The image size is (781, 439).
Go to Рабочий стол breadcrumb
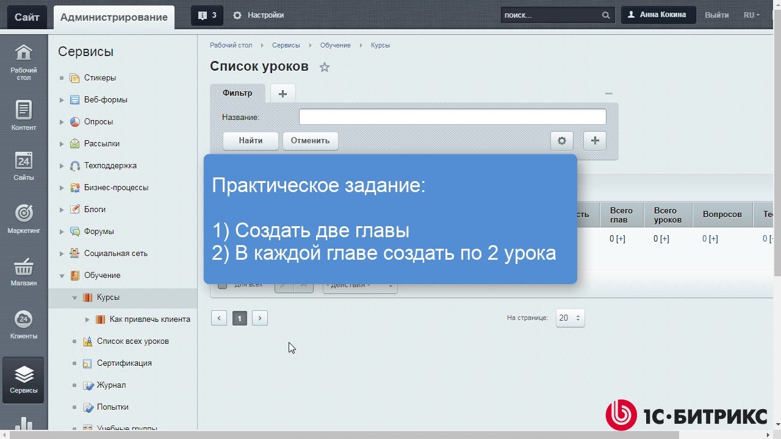pos(231,45)
